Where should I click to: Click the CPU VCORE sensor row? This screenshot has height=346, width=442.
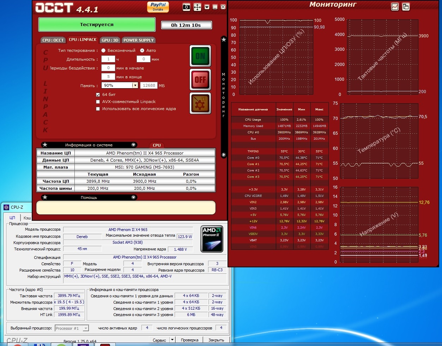(x=280, y=196)
